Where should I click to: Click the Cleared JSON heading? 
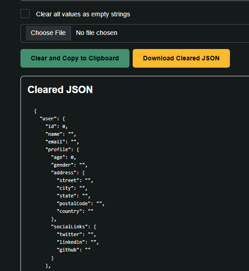click(x=60, y=89)
